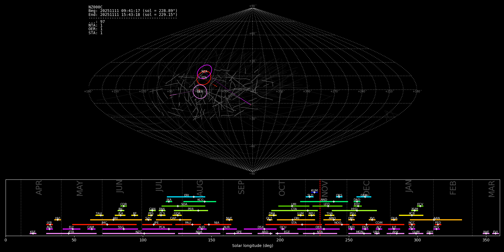The width and height of the screenshot is (504, 252).
Task: Pick the ORI shower label in the timeline
Action: (x=297, y=218)
